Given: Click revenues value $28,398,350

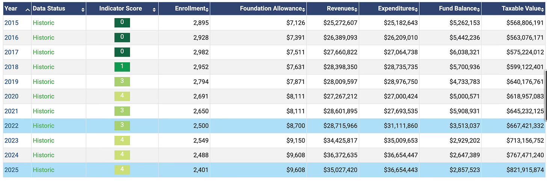Looking at the screenshot, I should click(x=340, y=67).
